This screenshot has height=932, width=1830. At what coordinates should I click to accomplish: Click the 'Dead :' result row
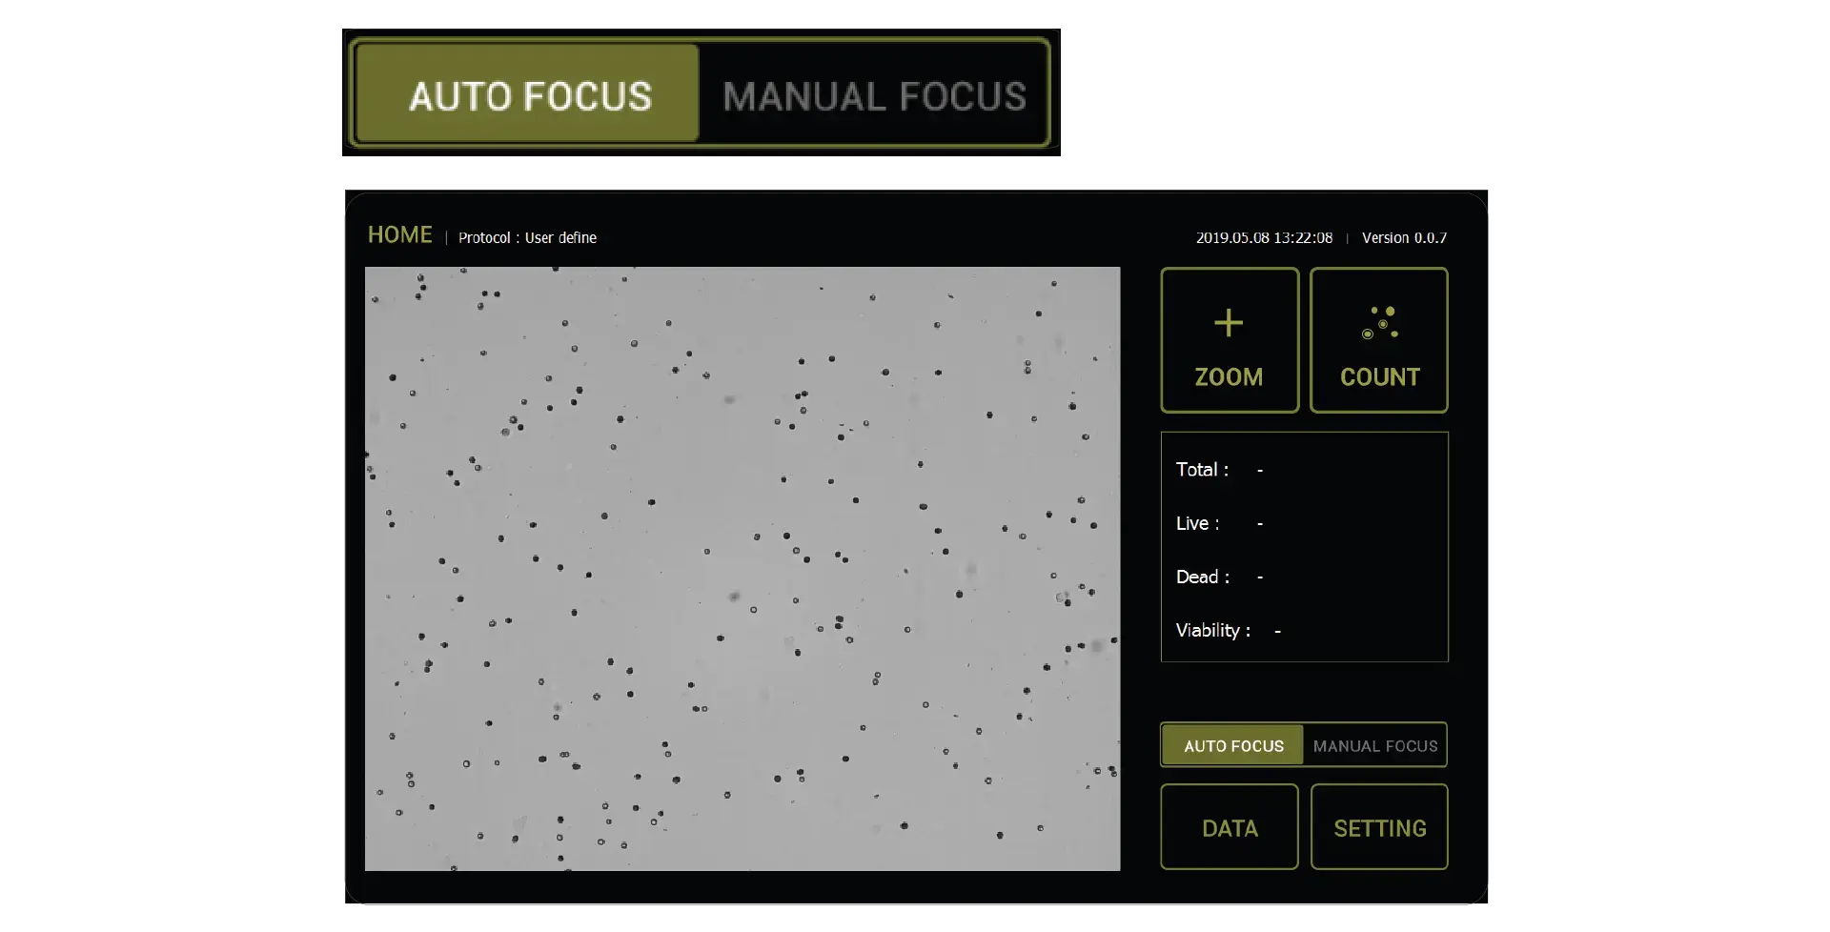[1220, 577]
